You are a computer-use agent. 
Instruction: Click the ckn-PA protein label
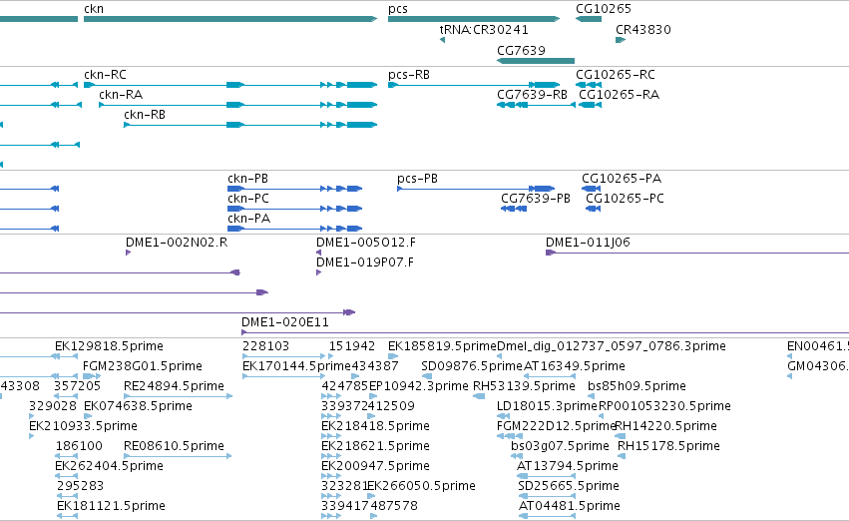tap(249, 219)
